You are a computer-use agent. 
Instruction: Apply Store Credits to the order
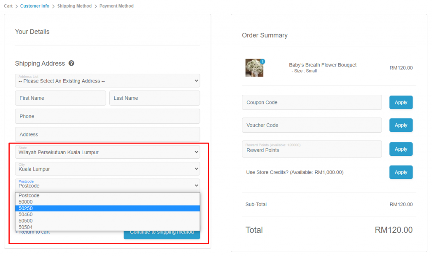(401, 172)
